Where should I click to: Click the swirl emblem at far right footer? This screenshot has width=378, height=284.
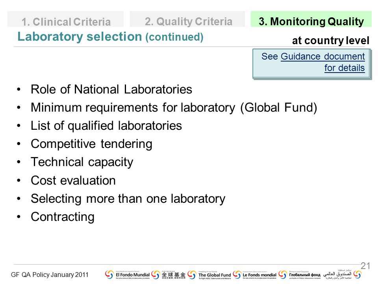click(x=358, y=275)
